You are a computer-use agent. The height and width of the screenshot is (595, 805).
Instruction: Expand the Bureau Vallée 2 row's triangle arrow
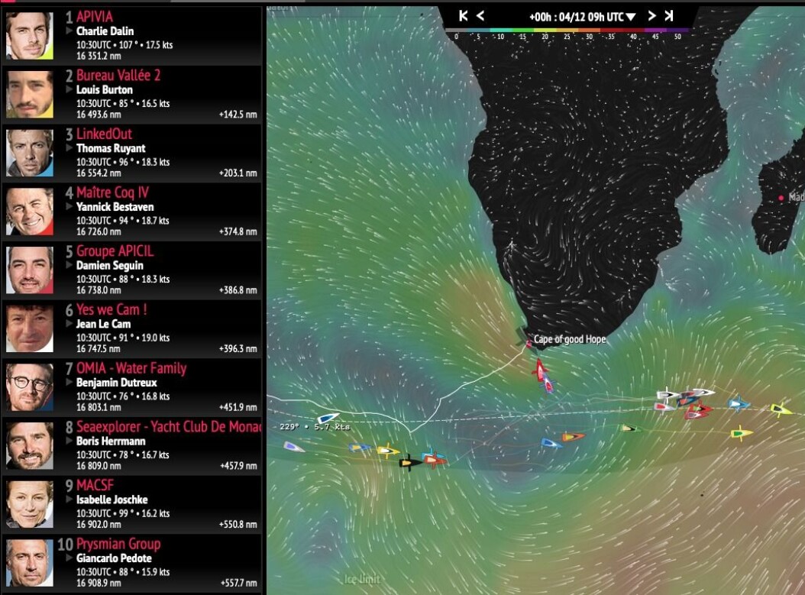[70, 89]
